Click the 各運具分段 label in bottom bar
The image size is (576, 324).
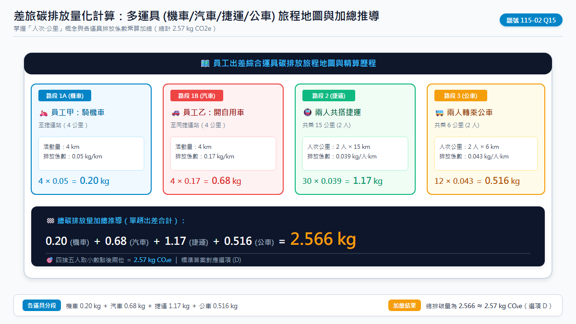pyautogui.click(x=42, y=305)
